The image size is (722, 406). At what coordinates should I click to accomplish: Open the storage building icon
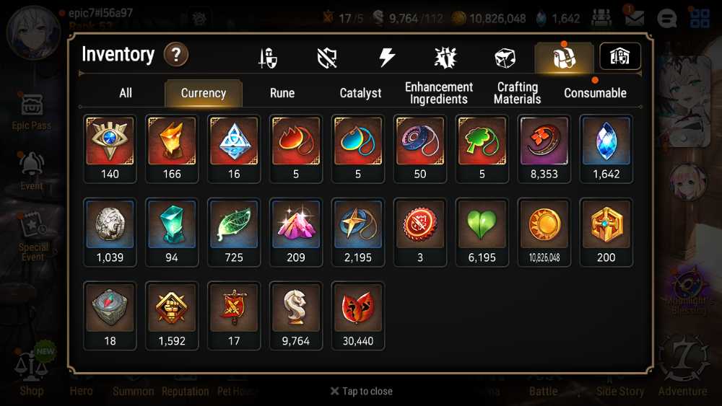tap(619, 56)
